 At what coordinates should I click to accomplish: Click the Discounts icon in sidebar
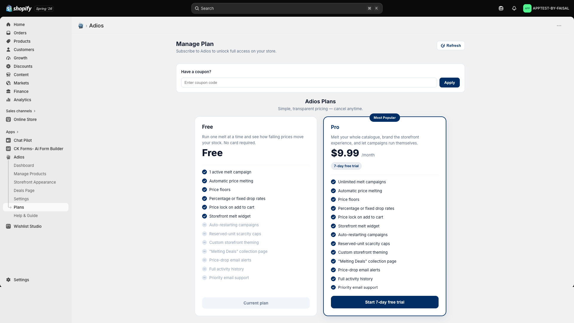8,66
